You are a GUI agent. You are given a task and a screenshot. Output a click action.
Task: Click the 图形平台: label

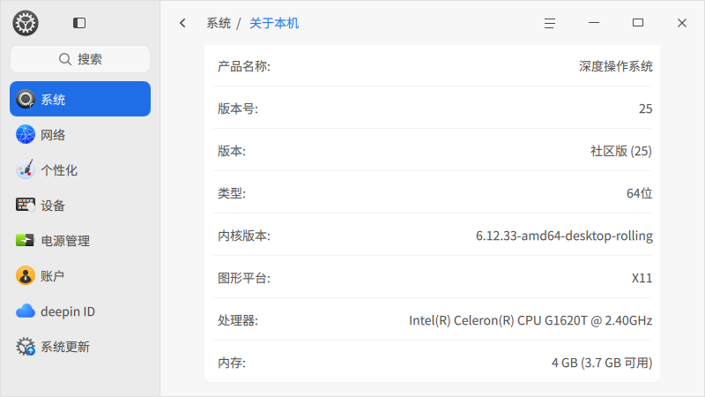click(244, 278)
